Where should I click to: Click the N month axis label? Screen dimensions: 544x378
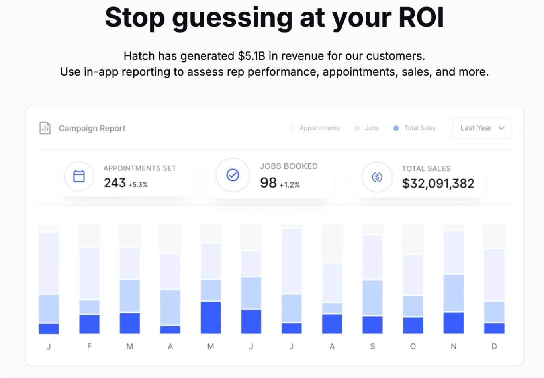pyautogui.click(x=454, y=346)
